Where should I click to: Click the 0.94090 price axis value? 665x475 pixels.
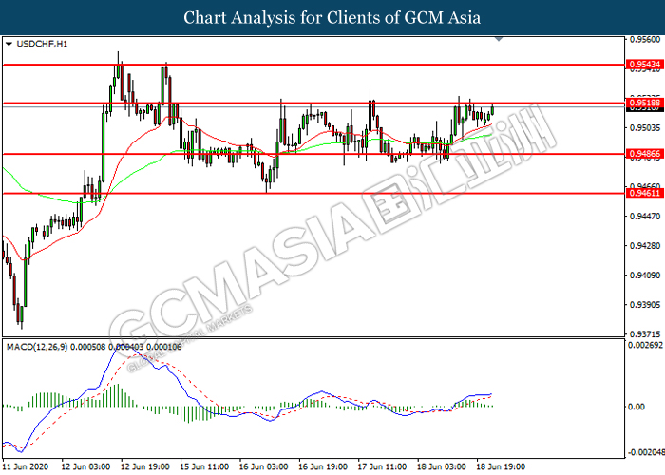pyautogui.click(x=645, y=275)
